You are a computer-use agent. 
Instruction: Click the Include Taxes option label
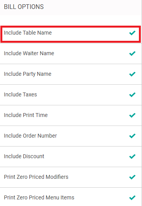tap(20, 94)
